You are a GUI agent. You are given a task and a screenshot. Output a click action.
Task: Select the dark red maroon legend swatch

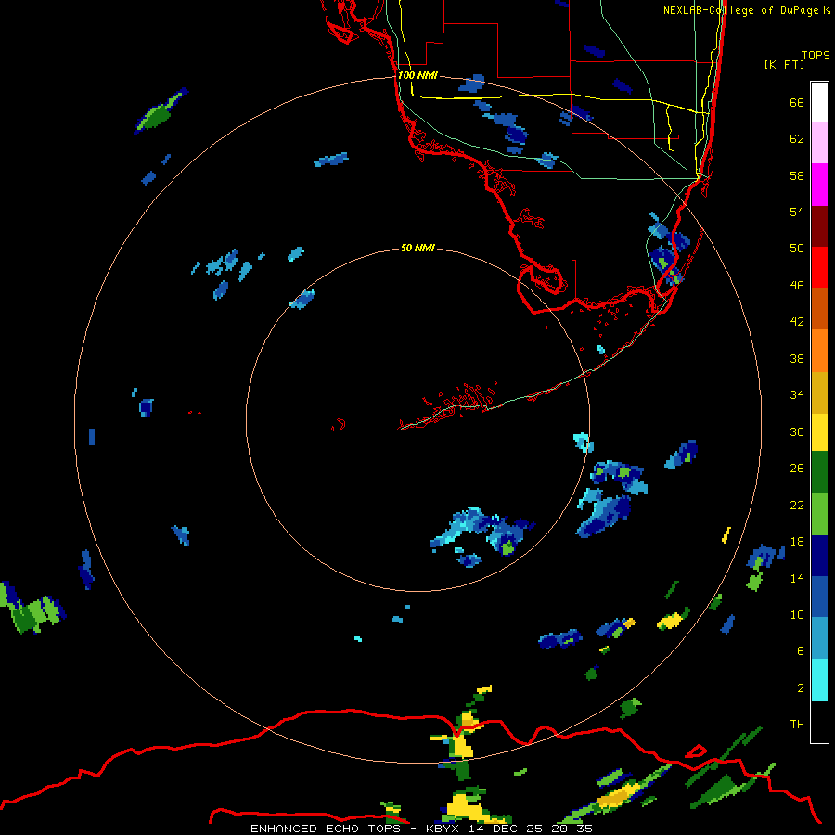819,226
